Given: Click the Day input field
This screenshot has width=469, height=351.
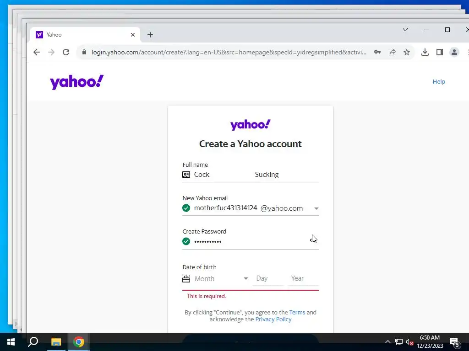Looking at the screenshot, I should point(268,278).
